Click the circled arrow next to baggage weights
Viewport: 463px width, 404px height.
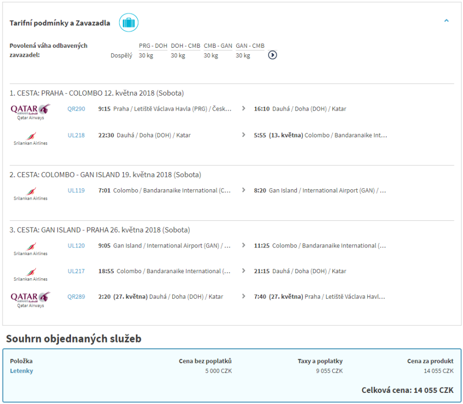coord(273,55)
